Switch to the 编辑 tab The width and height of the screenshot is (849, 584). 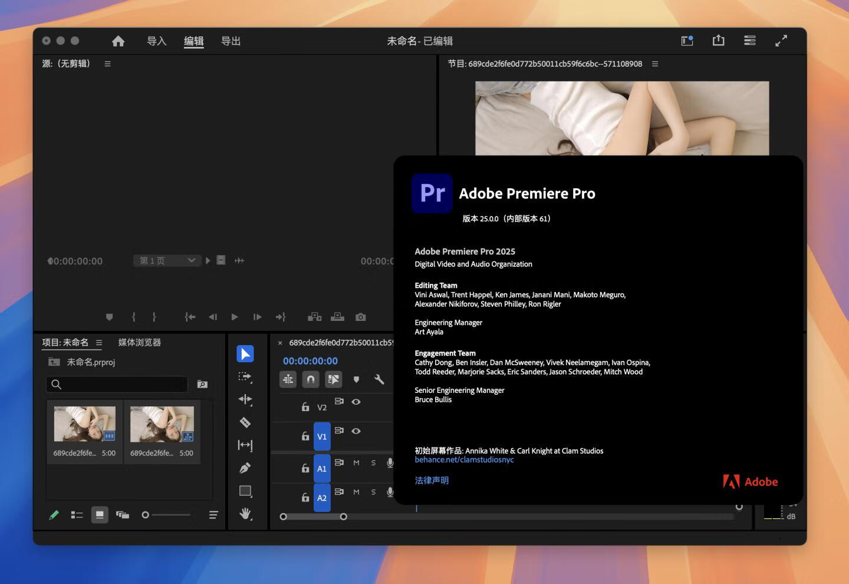(193, 41)
